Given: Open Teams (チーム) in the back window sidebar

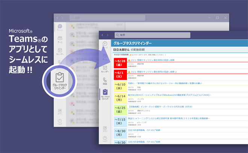Looking at the screenshot, I should click(60, 40).
